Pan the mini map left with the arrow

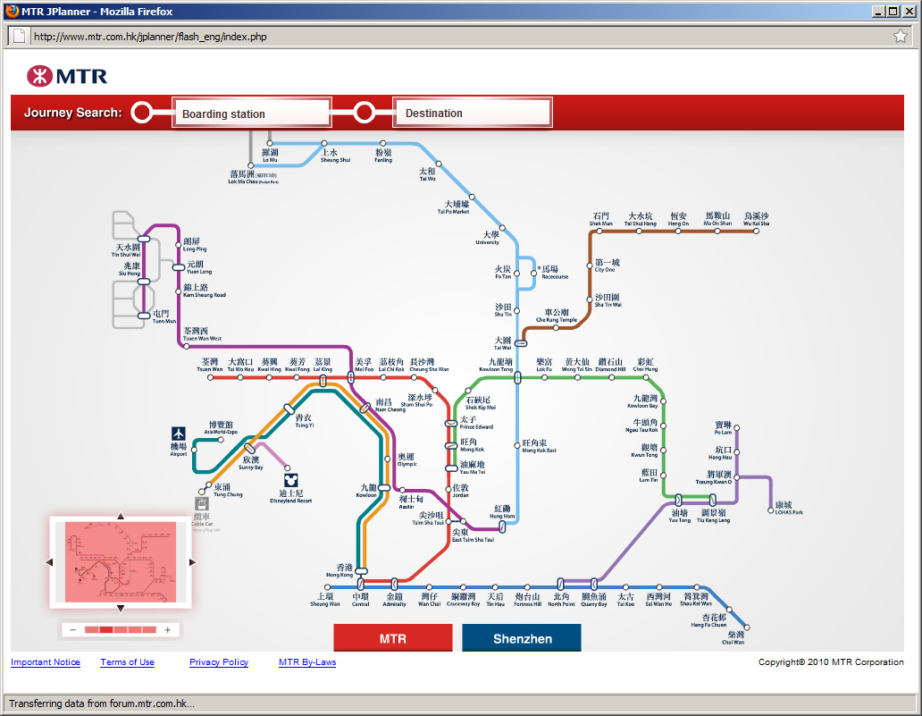pyautogui.click(x=49, y=562)
